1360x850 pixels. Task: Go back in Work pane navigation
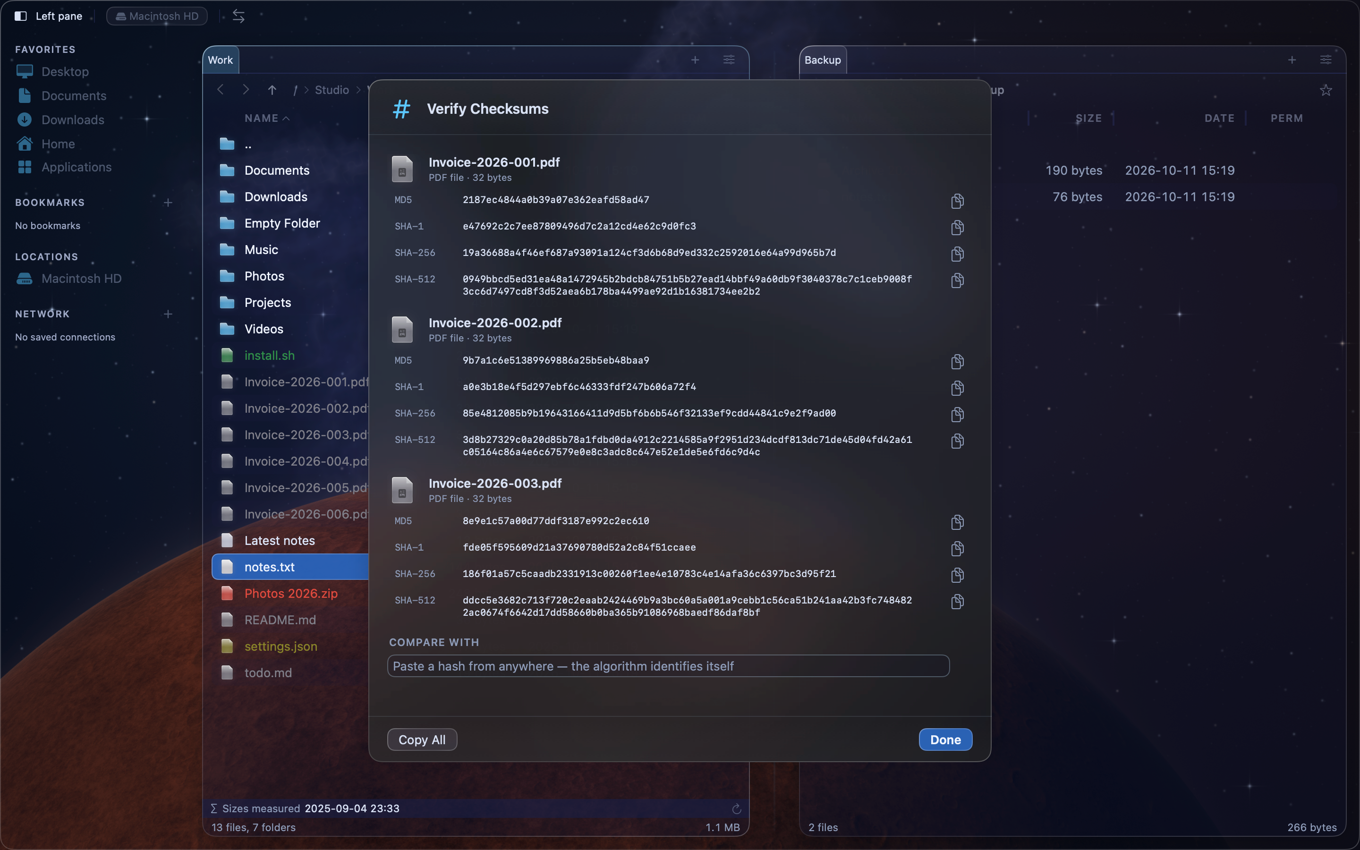pyautogui.click(x=221, y=90)
